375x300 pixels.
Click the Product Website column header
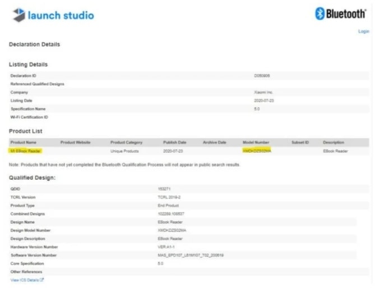(75, 143)
